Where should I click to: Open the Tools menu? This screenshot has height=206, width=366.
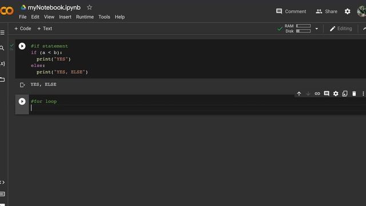point(104,17)
